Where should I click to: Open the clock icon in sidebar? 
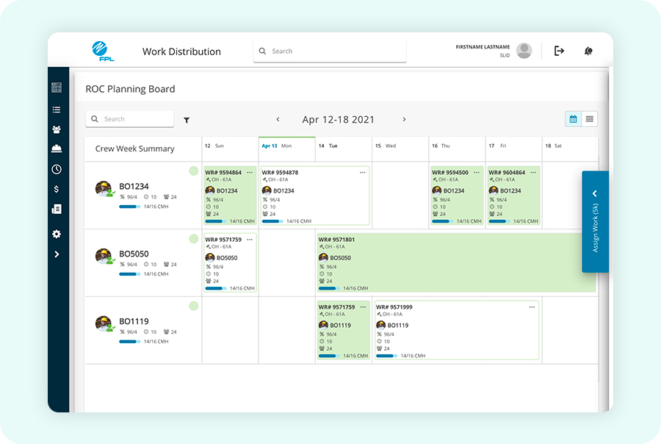pos(57,169)
